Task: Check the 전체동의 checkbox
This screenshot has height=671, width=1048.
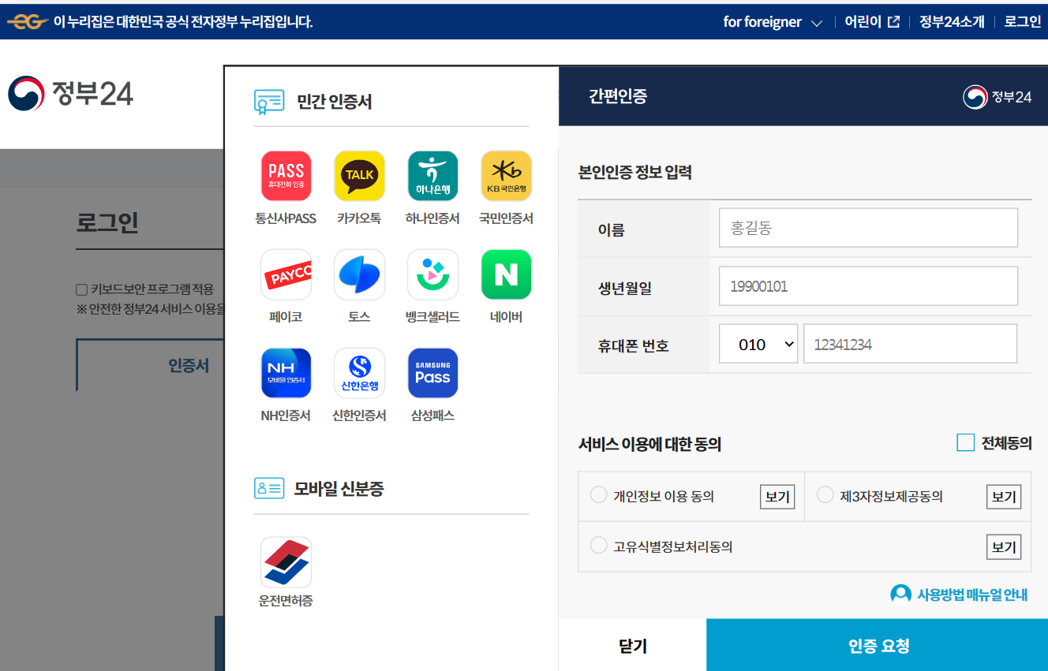Action: 965,442
